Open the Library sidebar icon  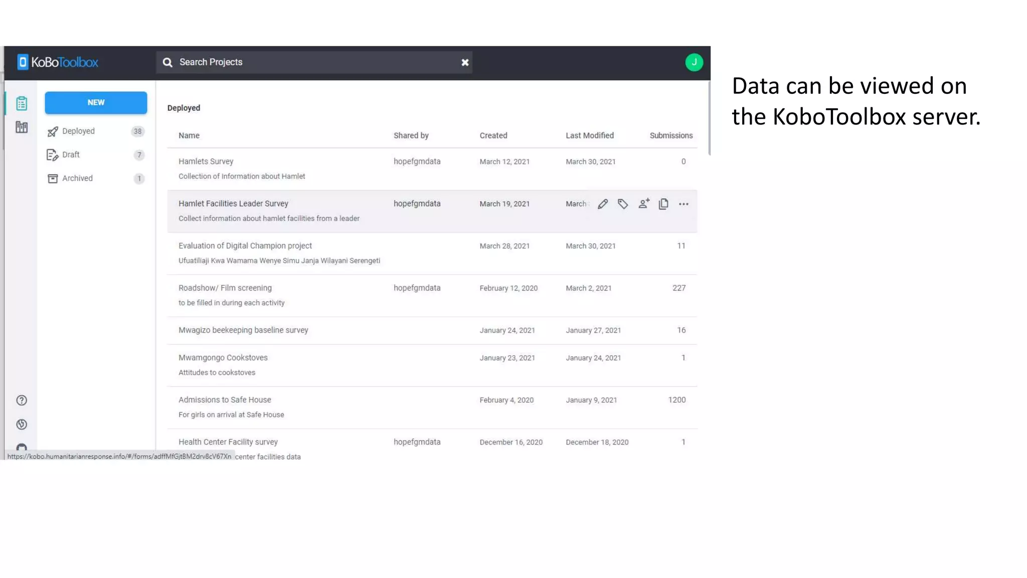click(x=21, y=127)
